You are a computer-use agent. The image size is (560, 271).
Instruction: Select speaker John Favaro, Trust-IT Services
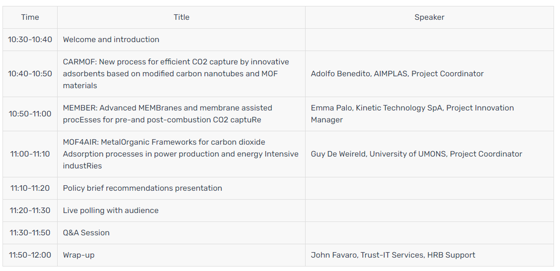[x=393, y=255]
